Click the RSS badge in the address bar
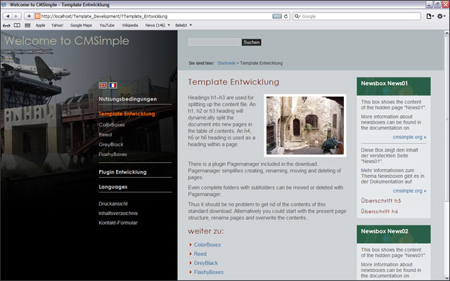This screenshot has height=281, width=450. (277, 16)
